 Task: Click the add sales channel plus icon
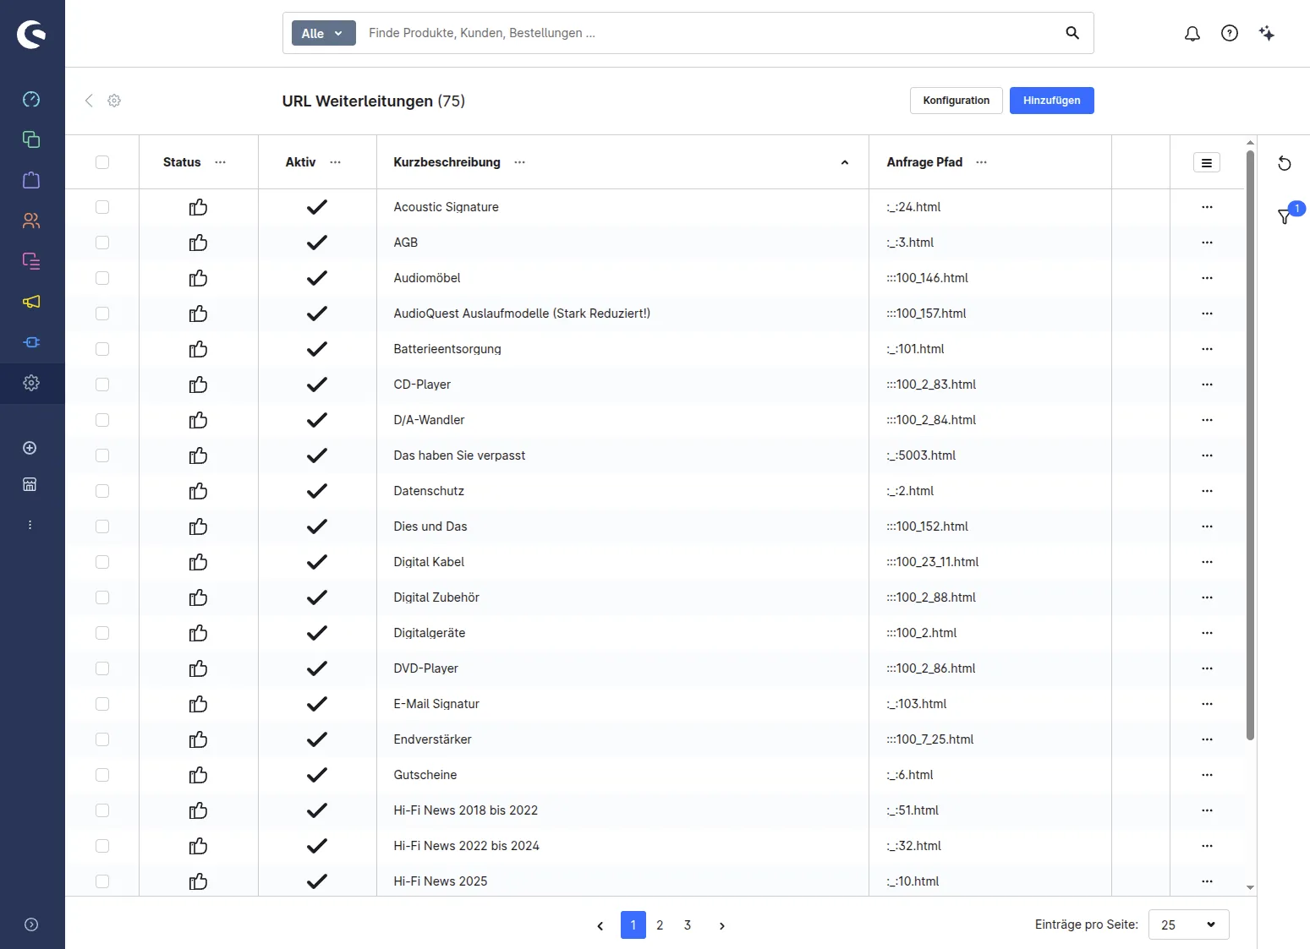(x=30, y=448)
